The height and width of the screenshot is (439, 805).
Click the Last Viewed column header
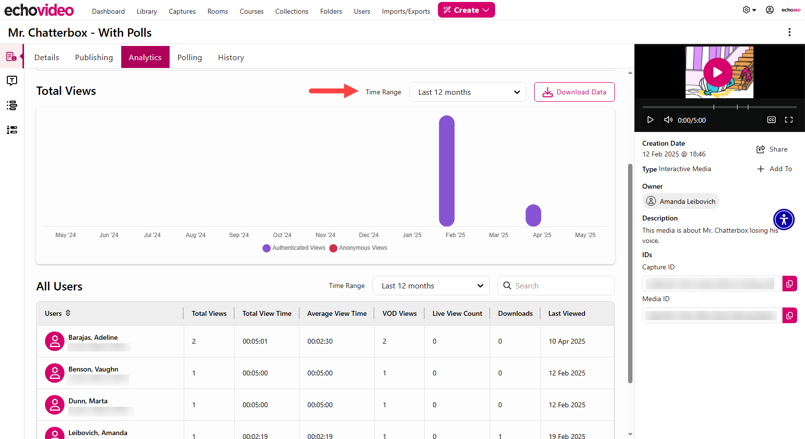point(566,313)
